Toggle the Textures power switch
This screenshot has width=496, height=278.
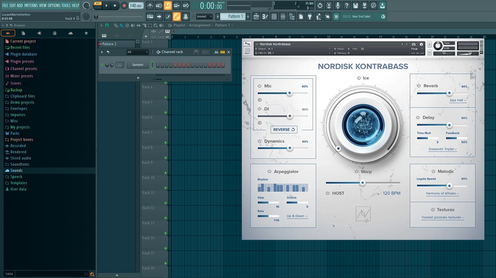[x=433, y=210]
